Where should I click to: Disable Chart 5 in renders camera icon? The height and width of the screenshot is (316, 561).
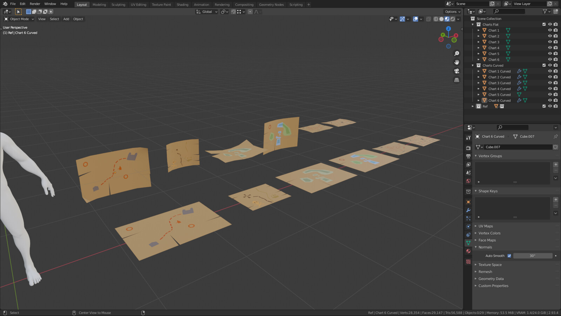(x=555, y=54)
